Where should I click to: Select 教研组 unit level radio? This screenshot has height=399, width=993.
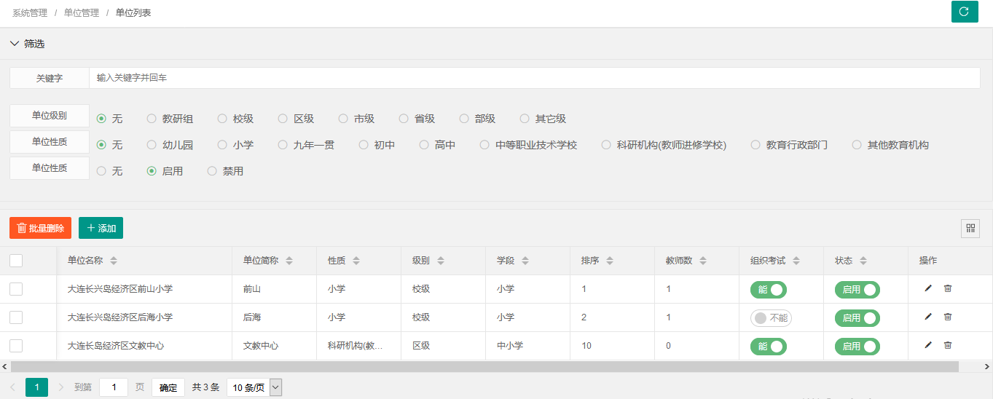pos(152,119)
